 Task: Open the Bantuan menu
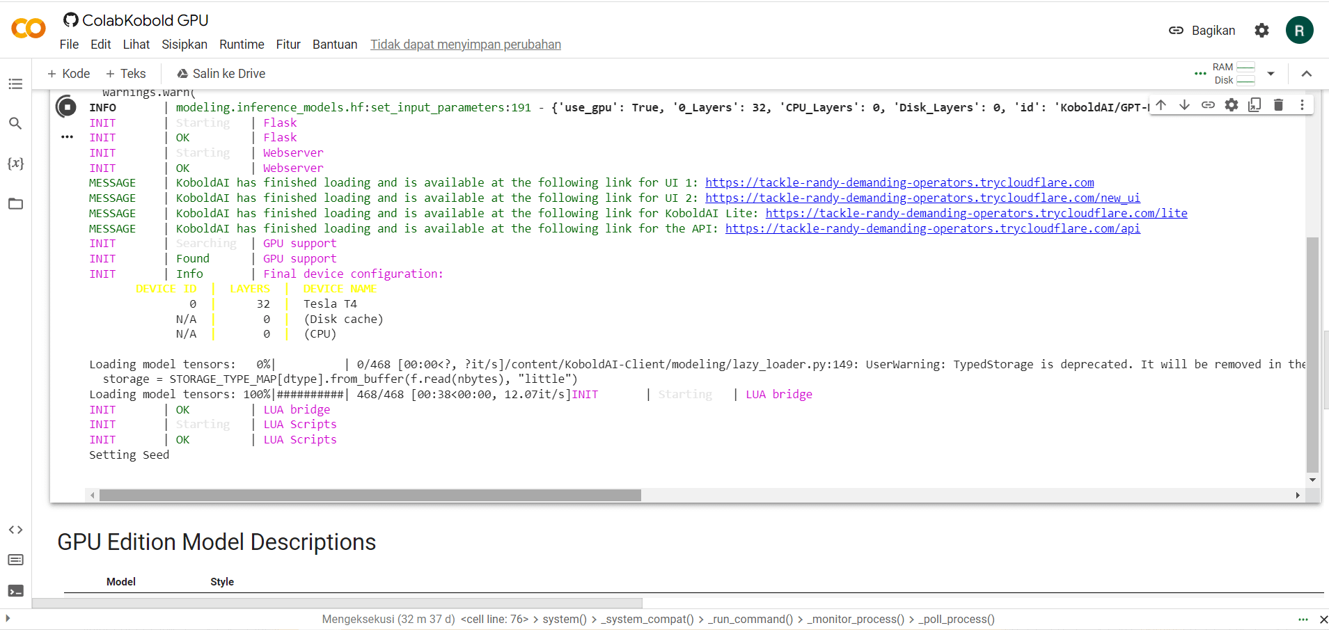coord(335,45)
